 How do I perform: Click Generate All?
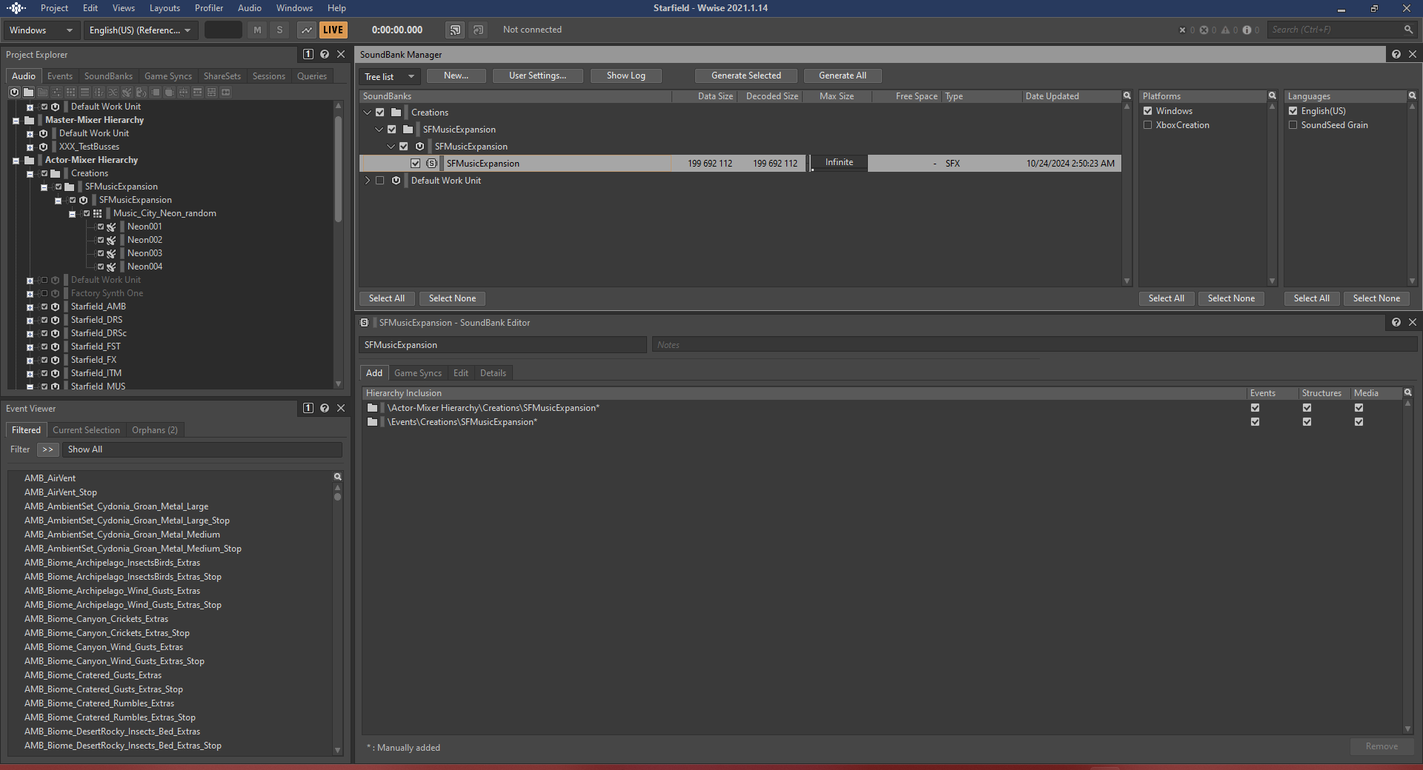tap(843, 76)
